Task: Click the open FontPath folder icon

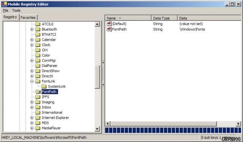Action: tap(38, 92)
